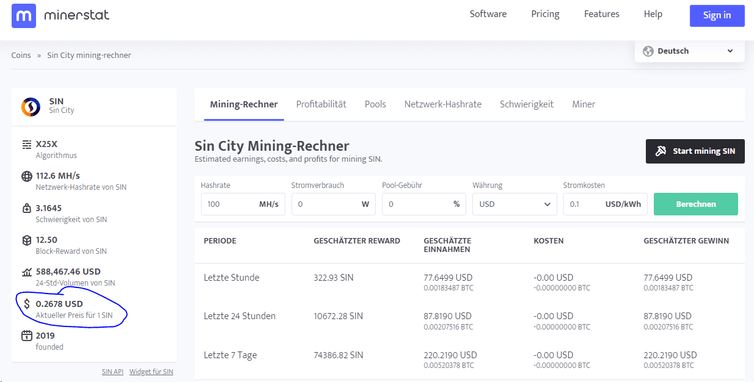Click the 12.50 block reward value
The width and height of the screenshot is (754, 382).
coord(46,240)
